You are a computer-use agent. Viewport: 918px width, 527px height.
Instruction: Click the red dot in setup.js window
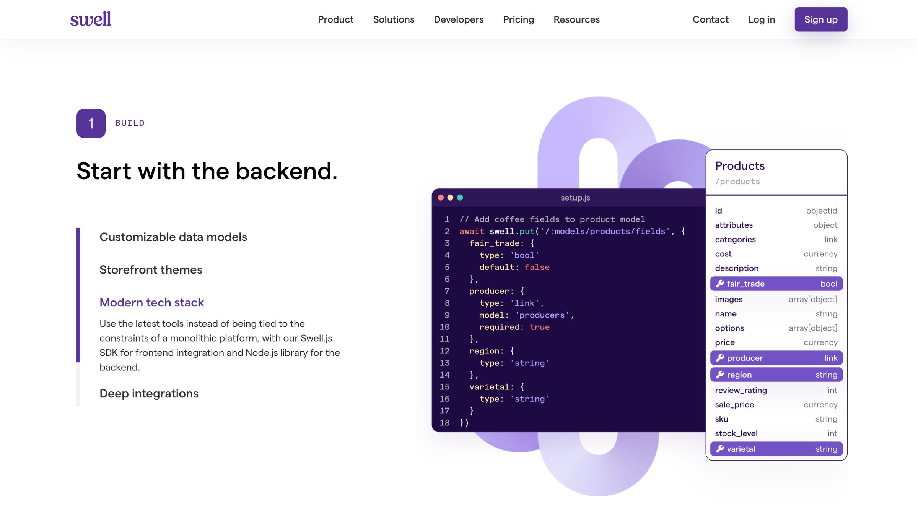[441, 198]
